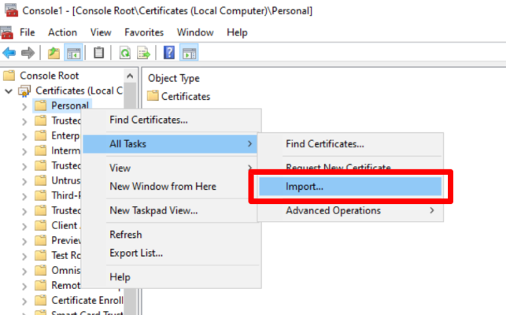Select the Console Root label
Viewport: 506px width, 315px height.
[49, 76]
